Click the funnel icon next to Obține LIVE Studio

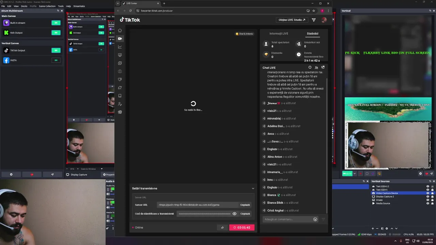314,20
